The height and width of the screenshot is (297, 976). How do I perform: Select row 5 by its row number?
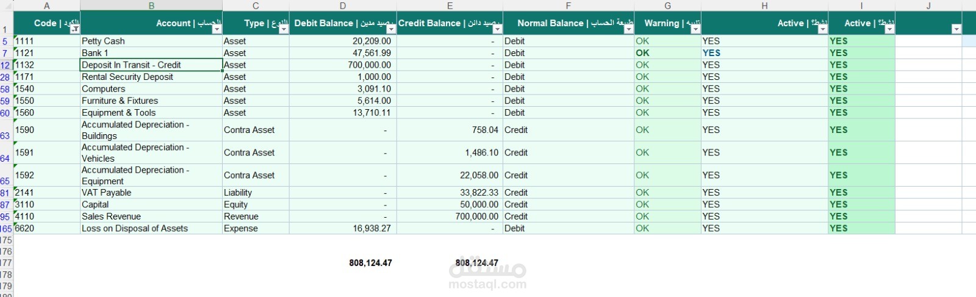tap(5, 41)
